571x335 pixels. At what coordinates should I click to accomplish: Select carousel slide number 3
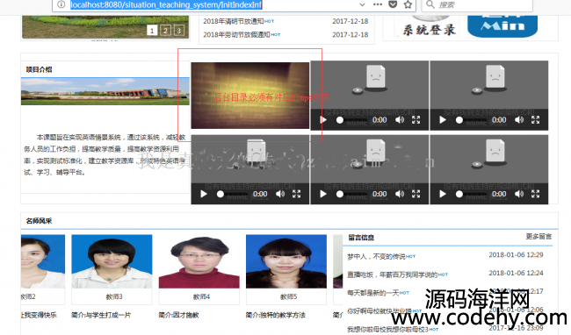pos(179,31)
